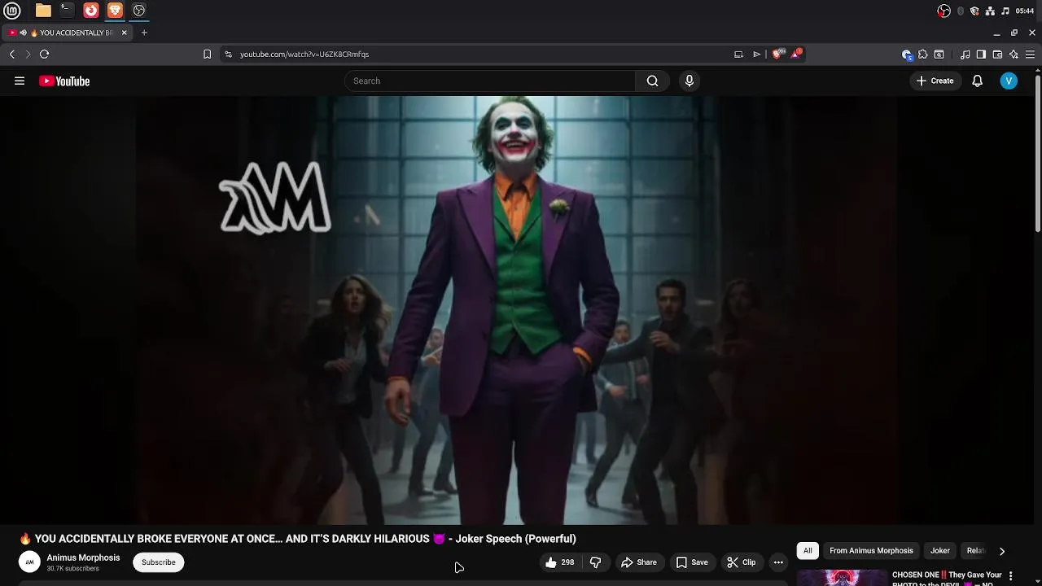Go to YouTube home via logo
Viewport: 1042px width, 586px height.
[x=64, y=81]
